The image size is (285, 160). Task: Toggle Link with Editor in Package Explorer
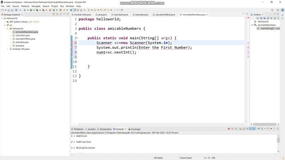coord(57,14)
